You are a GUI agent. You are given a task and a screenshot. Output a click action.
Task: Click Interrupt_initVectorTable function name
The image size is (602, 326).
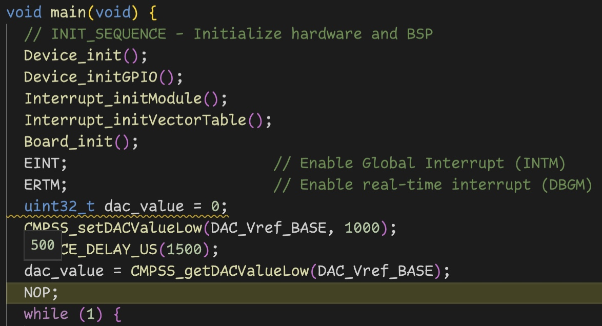pyautogui.click(x=135, y=120)
